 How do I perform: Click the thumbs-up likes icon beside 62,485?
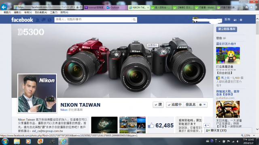pyautogui.click(x=151, y=126)
